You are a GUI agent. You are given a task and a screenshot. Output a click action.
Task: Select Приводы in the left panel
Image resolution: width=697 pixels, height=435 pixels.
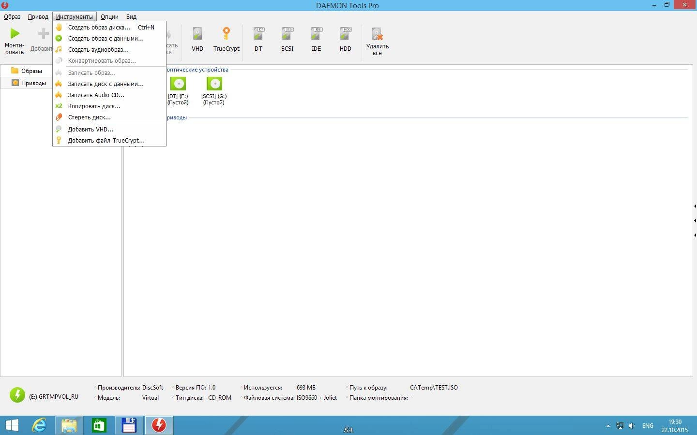click(33, 83)
